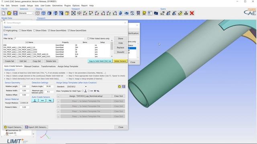
Task: Open the Standard DVS1612 dropdown
Action: pyautogui.click(x=77, y=86)
